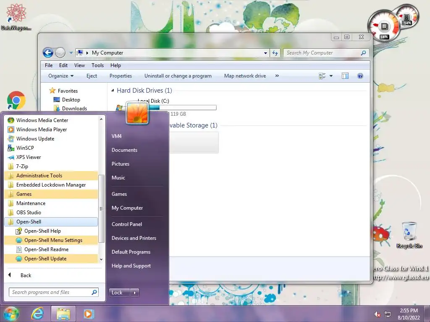Click the Explorer forward arrow button

60,52
